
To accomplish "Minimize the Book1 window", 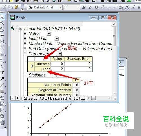I will pos(93,18).
